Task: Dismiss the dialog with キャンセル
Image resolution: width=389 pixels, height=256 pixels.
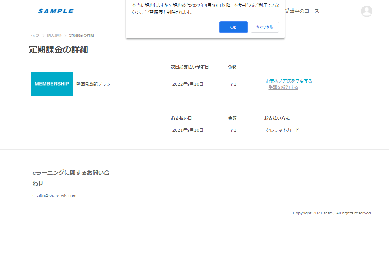Action: coord(264,27)
